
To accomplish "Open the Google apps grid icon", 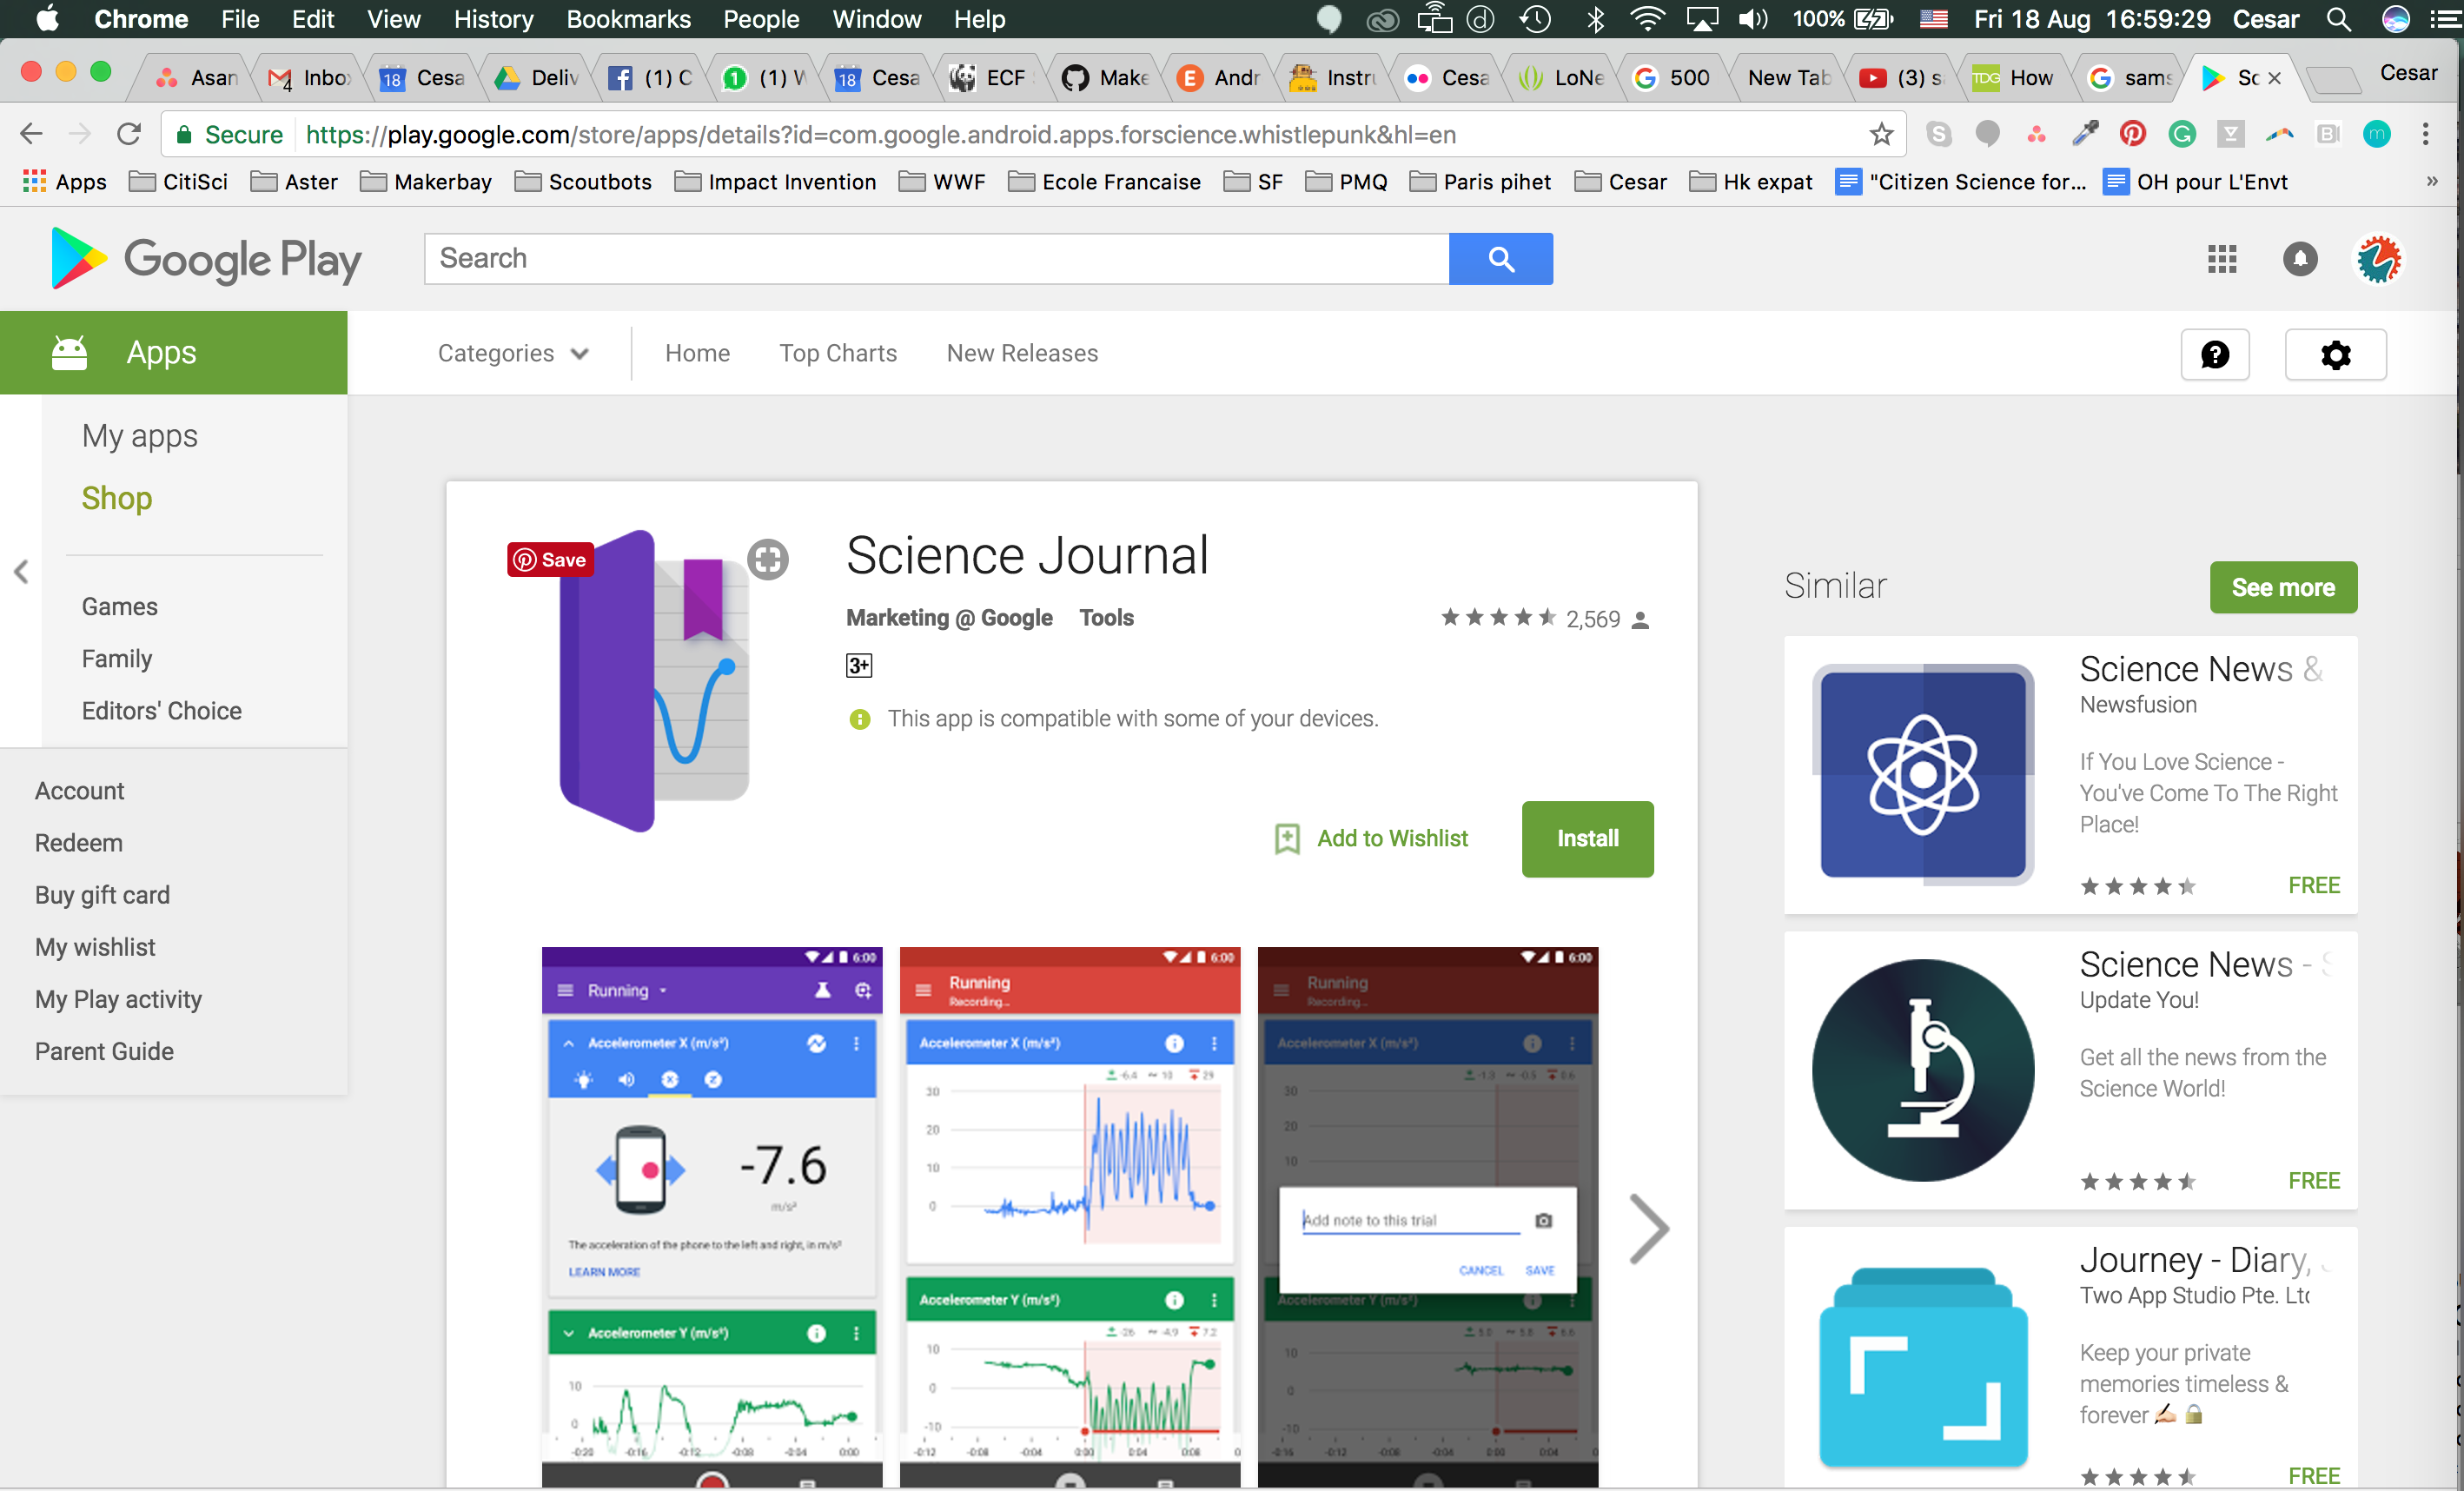I will (x=2222, y=258).
